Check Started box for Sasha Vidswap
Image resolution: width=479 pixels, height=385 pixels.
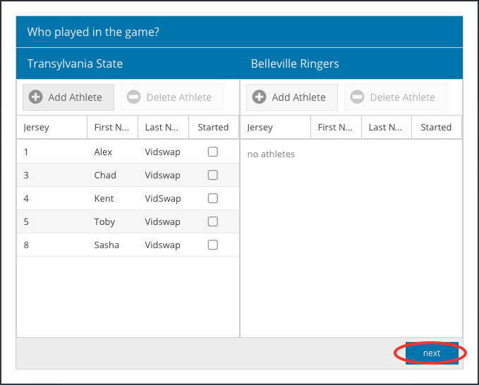213,245
